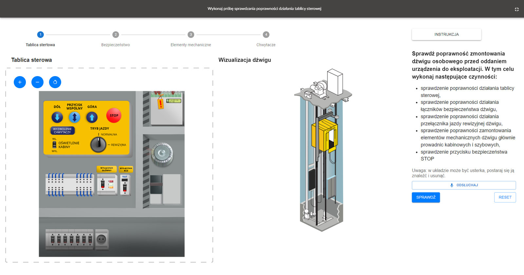524x275 pixels.
Task: Open the INSTRUKCJA panel
Action: [x=446, y=34]
